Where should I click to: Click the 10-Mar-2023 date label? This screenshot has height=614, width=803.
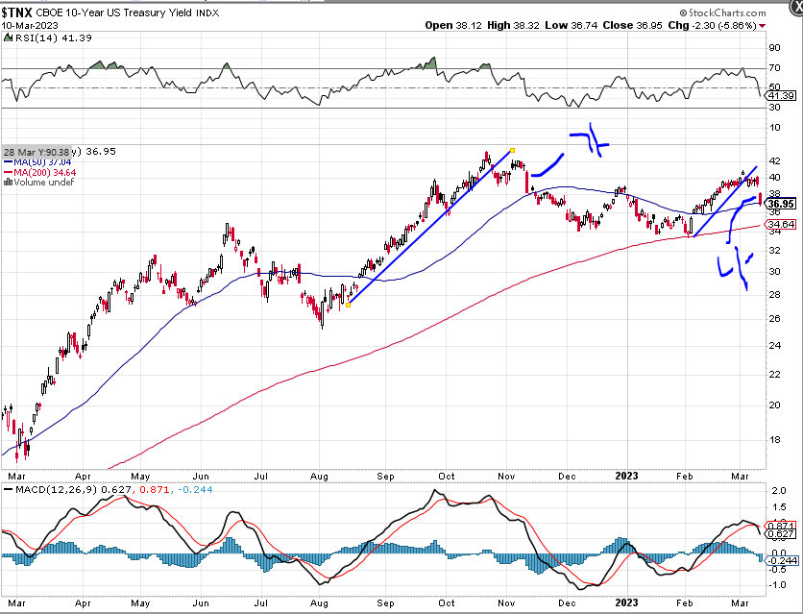(30, 26)
